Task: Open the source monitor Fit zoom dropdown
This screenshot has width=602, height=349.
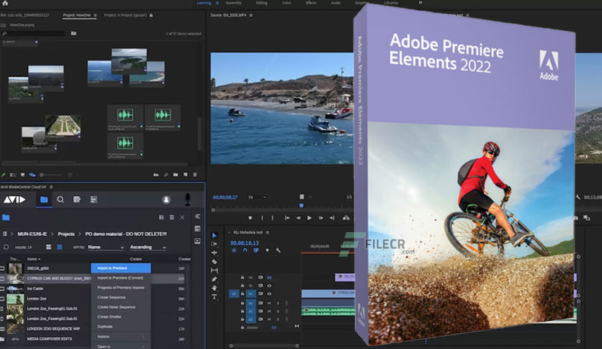Action: [x=257, y=197]
